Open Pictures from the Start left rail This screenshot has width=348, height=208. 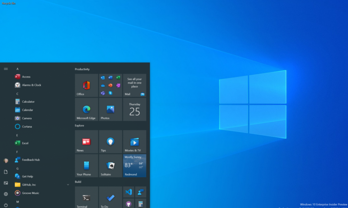[6, 183]
